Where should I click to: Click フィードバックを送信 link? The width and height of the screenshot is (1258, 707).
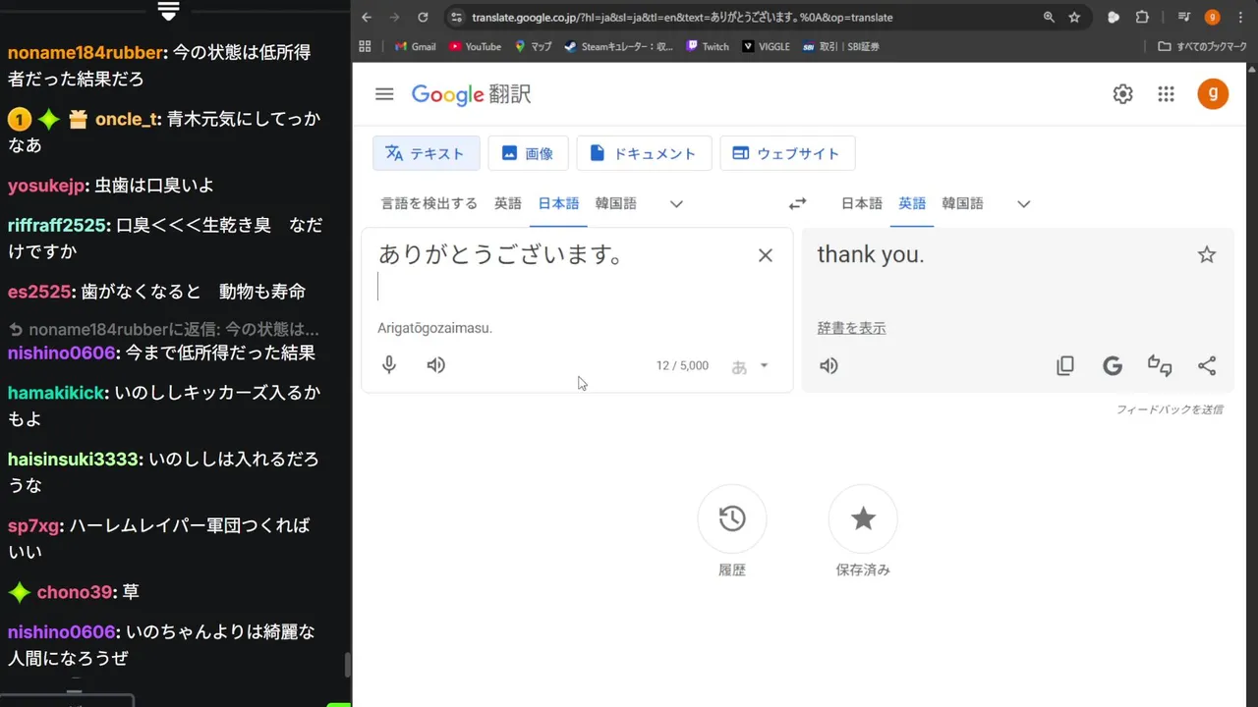[1170, 409]
